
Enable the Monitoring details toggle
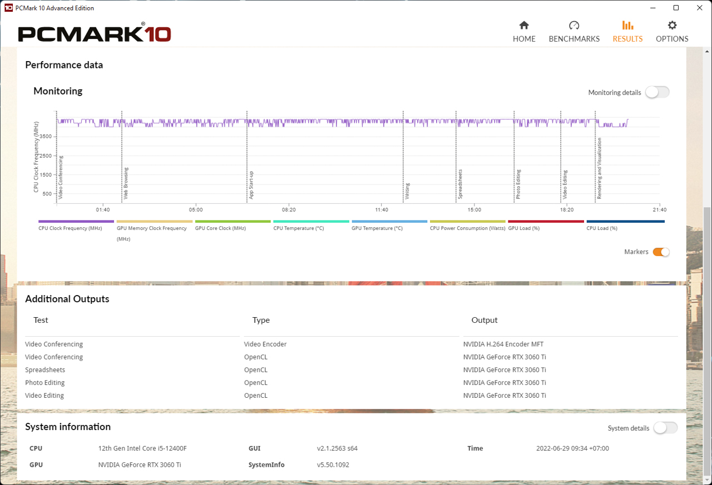[657, 92]
